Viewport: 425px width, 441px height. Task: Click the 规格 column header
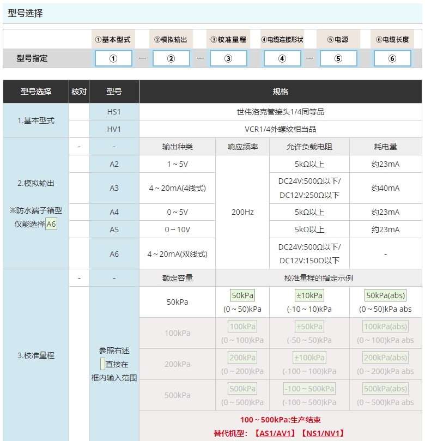pos(281,92)
